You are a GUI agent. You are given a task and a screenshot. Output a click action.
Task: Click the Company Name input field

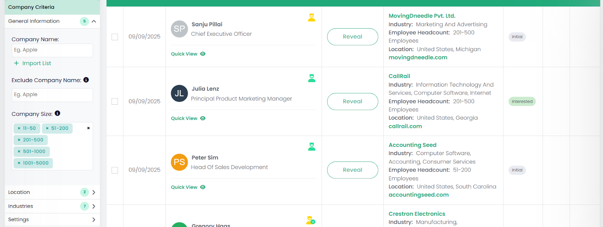52,50
